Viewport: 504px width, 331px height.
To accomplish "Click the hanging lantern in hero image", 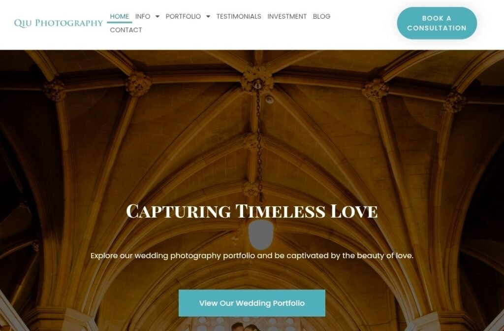I will pyautogui.click(x=261, y=235).
